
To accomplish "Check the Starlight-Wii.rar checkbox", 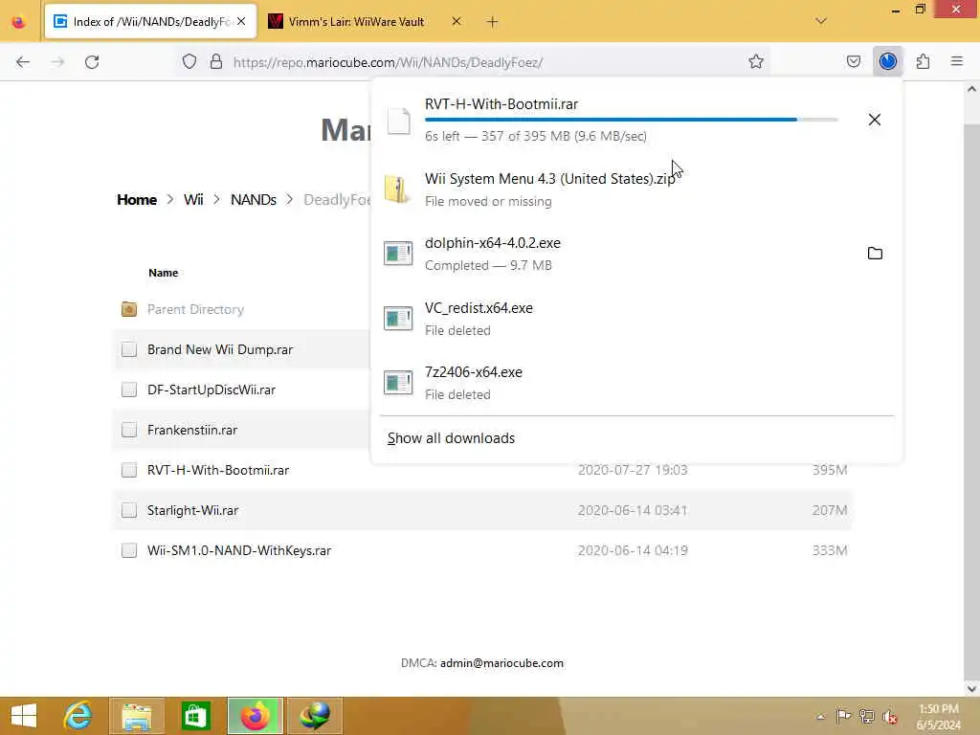I will [x=129, y=510].
